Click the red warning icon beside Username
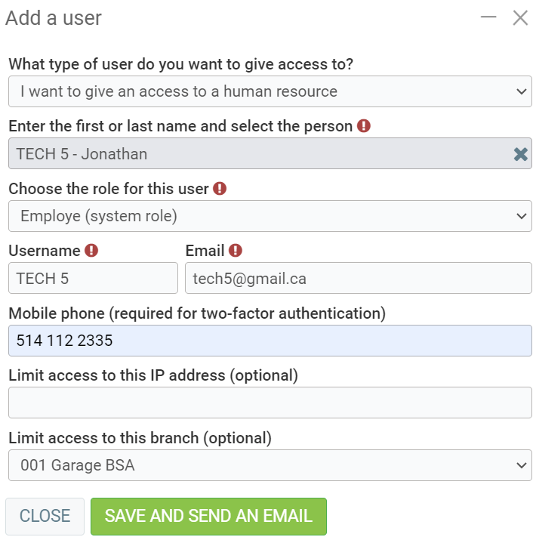Image resolution: width=536 pixels, height=540 pixels. [91, 251]
